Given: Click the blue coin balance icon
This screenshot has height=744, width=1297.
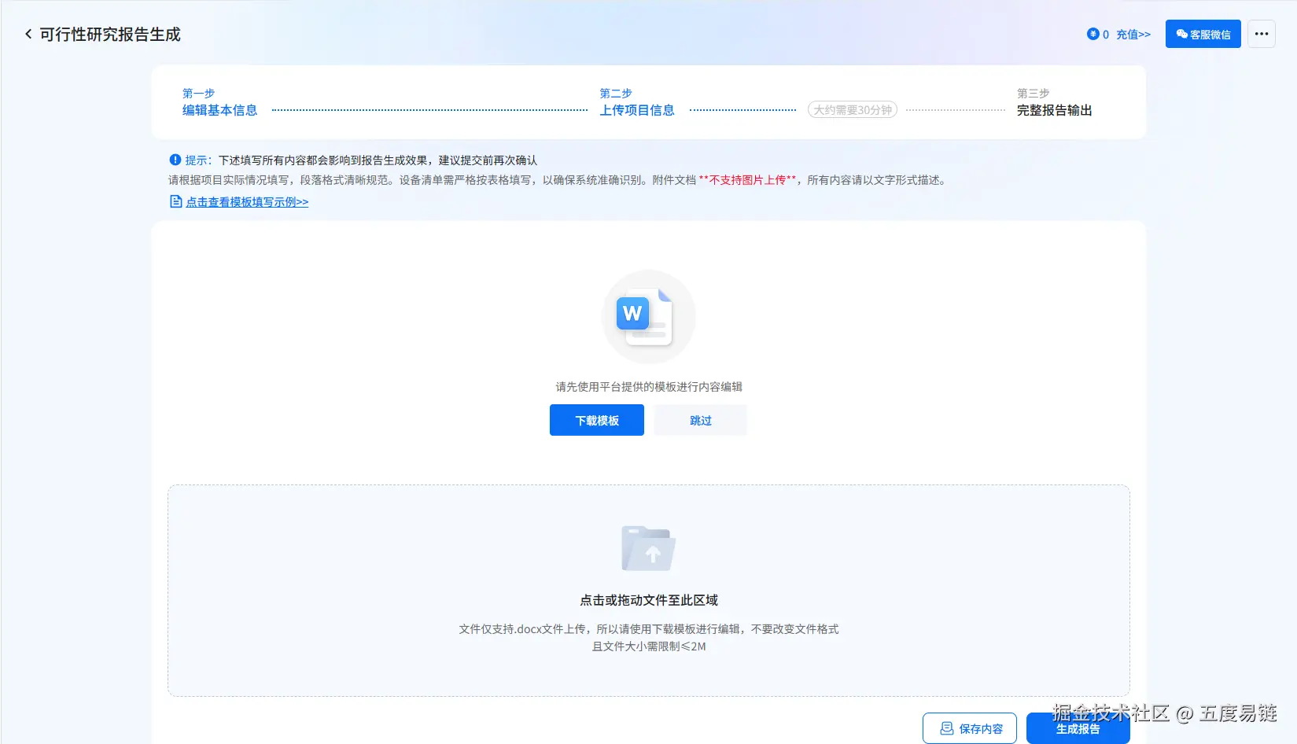Looking at the screenshot, I should (1093, 34).
